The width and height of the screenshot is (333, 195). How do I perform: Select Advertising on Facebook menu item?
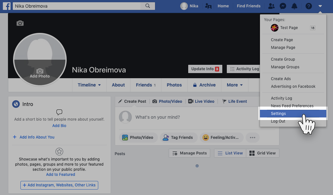[293, 86]
